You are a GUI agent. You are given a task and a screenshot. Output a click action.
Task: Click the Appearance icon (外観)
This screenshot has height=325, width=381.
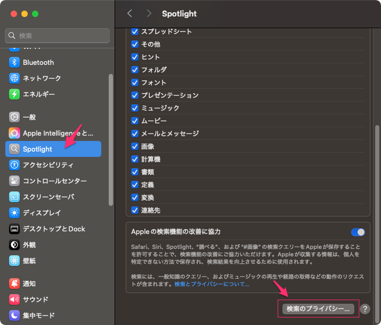click(x=14, y=245)
